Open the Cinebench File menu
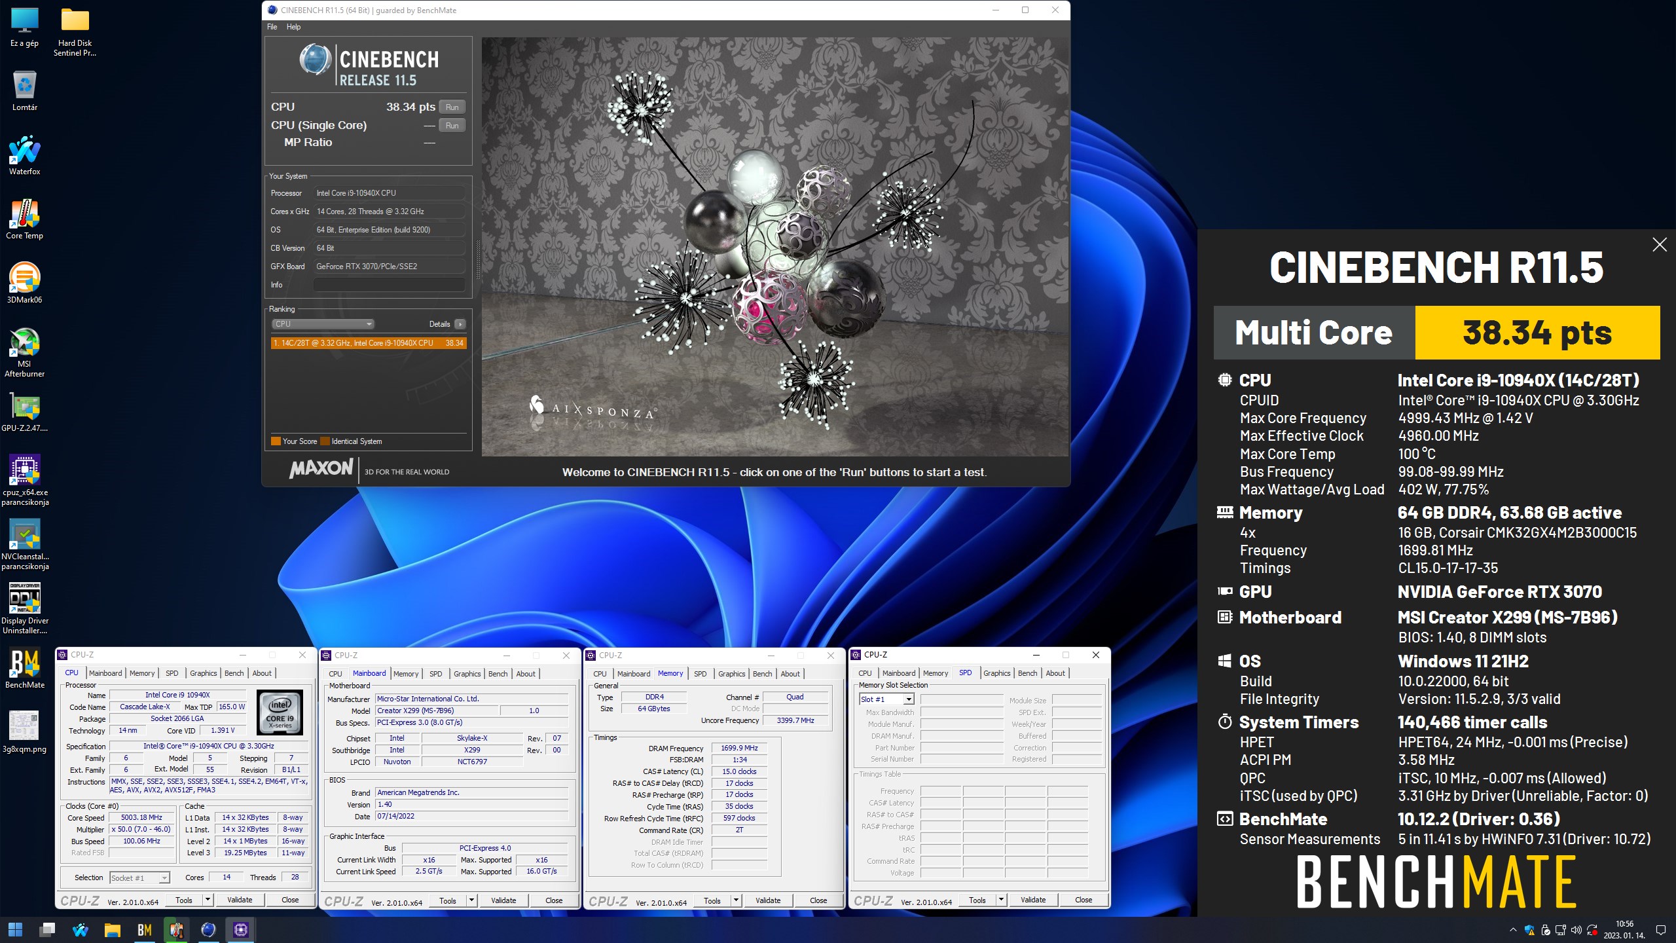This screenshot has width=1676, height=943. pos(272,27)
